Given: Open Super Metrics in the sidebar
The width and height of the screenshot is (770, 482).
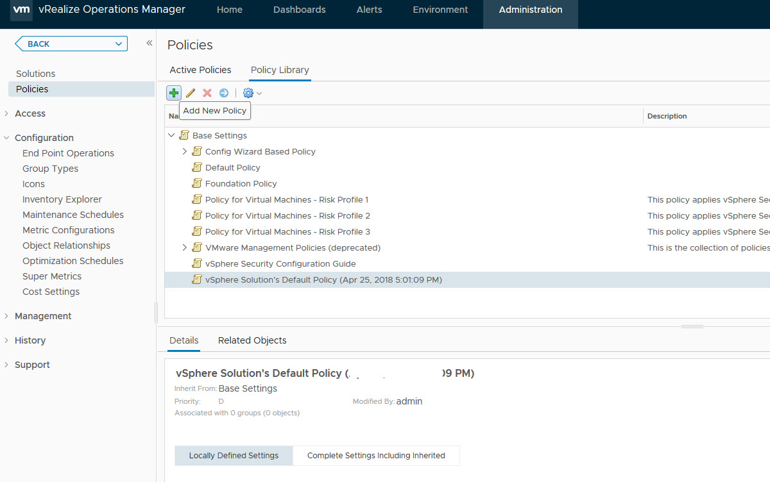Looking at the screenshot, I should click(52, 276).
